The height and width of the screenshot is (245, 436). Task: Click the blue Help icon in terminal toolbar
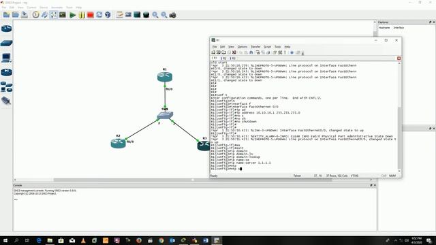click(x=292, y=52)
